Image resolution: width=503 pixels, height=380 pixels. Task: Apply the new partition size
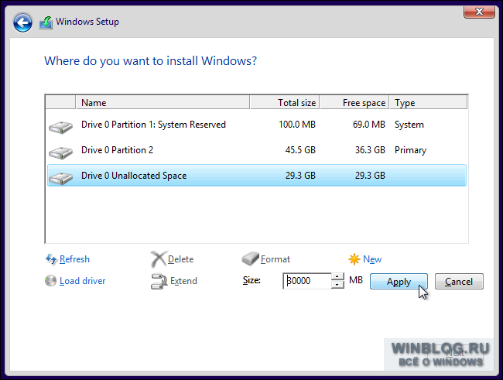[x=399, y=282]
